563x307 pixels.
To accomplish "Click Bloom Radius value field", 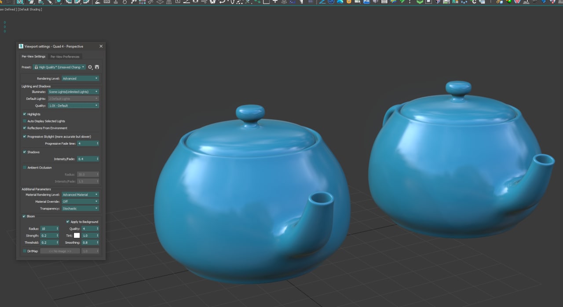I will (x=49, y=229).
